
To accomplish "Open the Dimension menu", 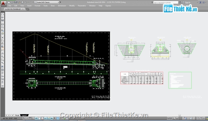I will [62, 6].
